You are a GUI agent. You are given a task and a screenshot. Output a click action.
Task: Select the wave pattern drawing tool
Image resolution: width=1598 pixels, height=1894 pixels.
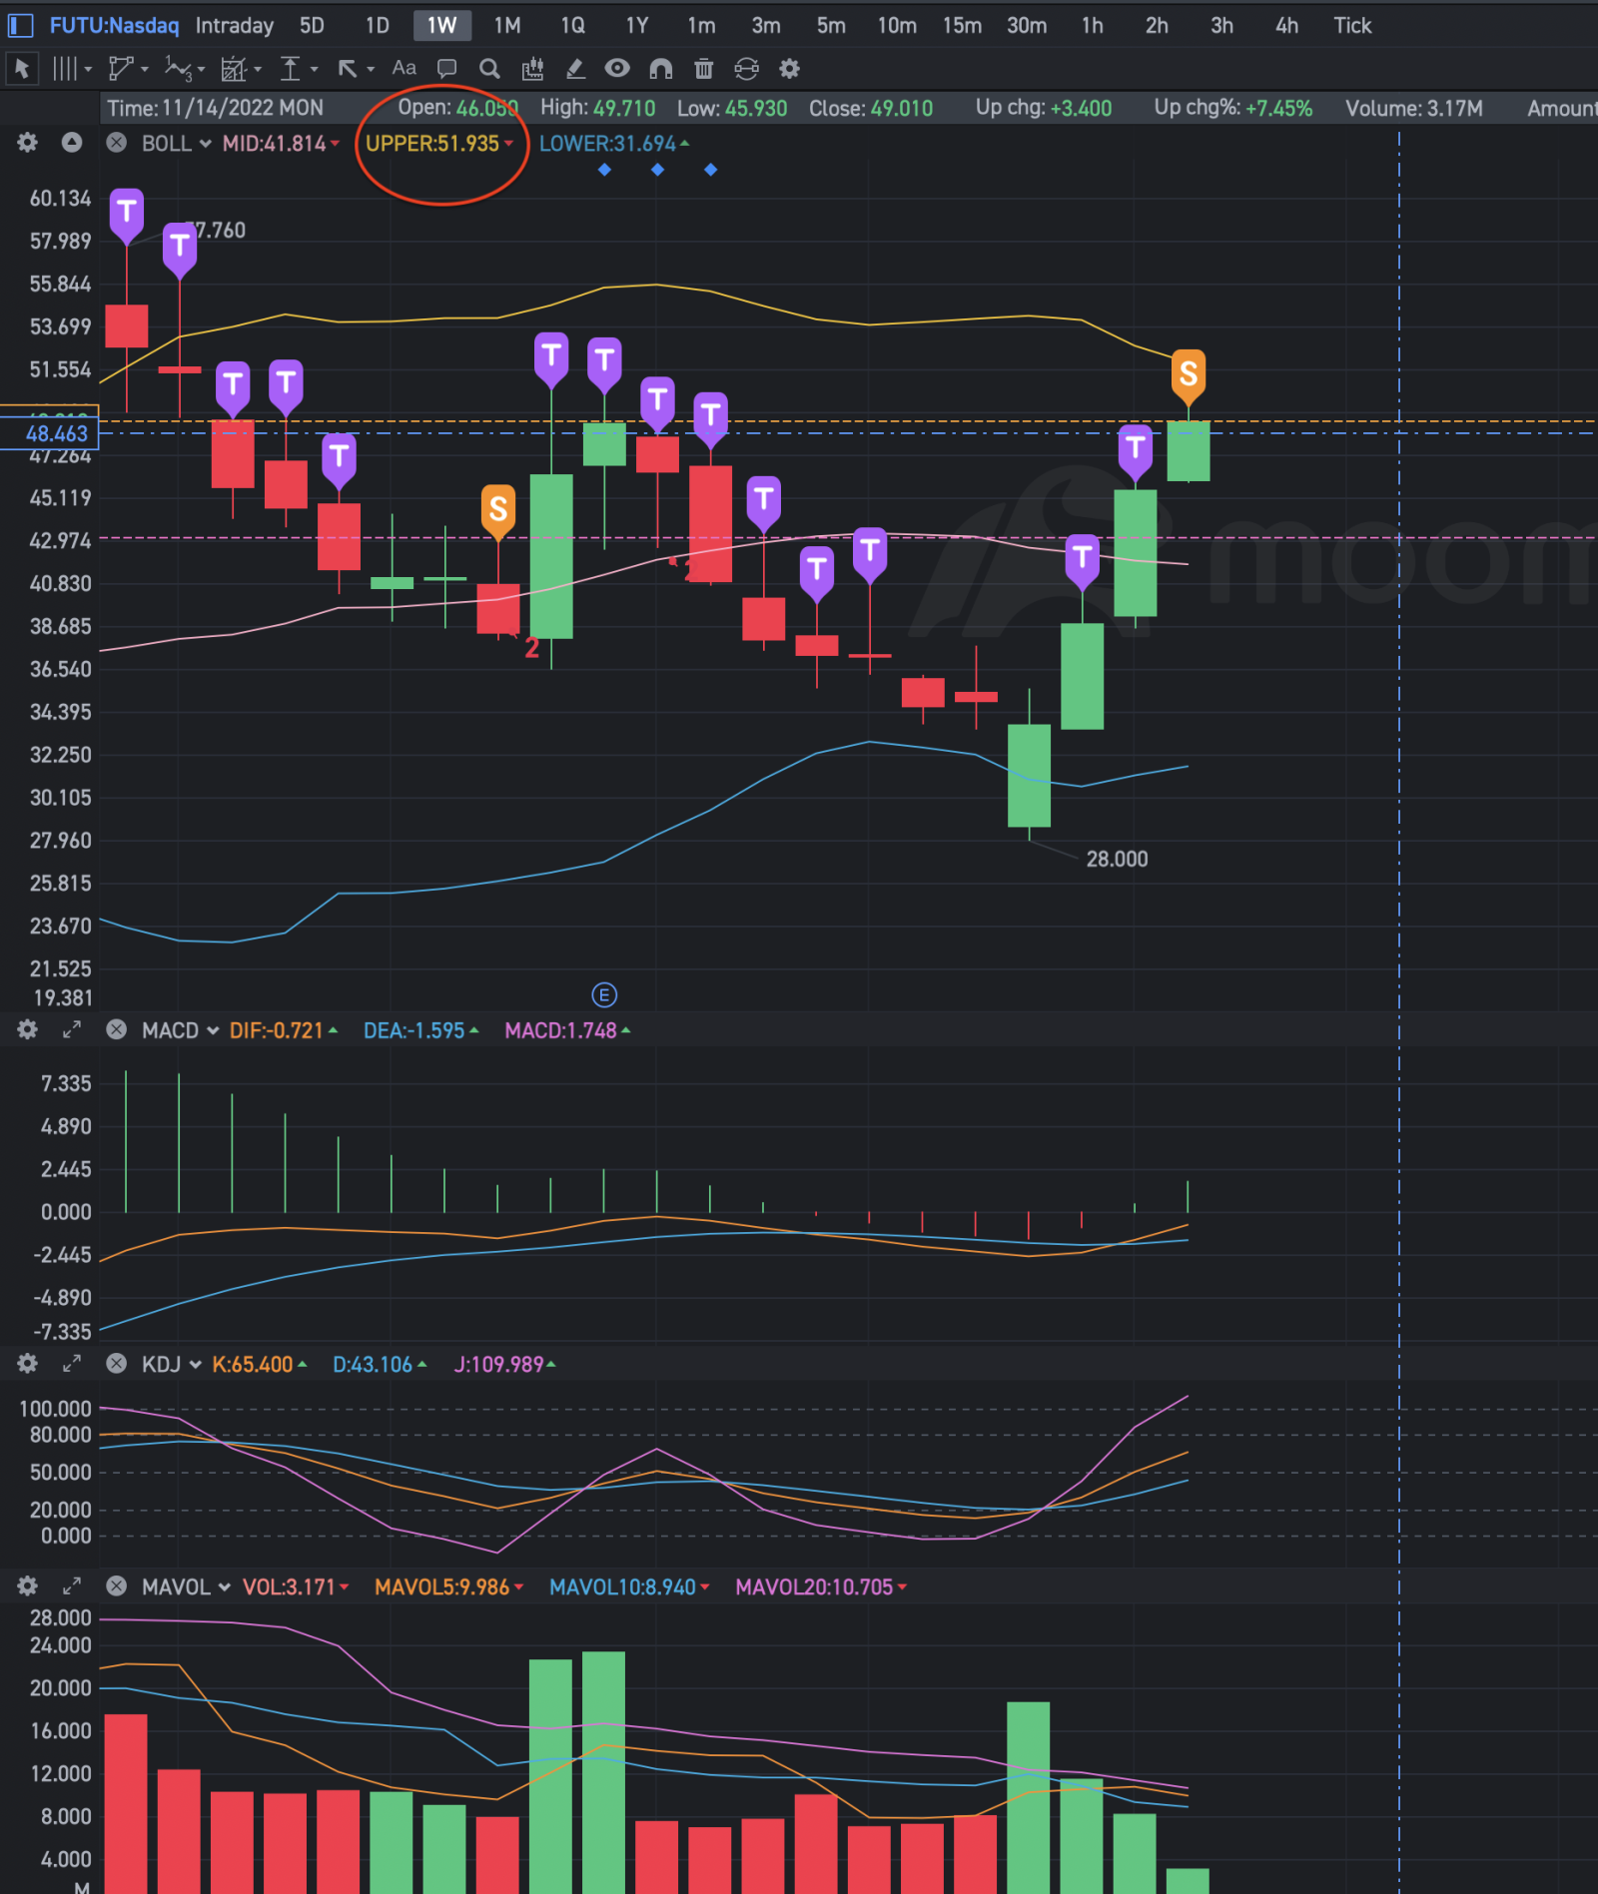pyautogui.click(x=178, y=69)
